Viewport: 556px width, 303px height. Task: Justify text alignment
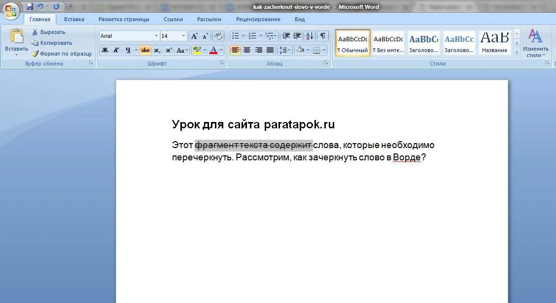click(x=270, y=50)
